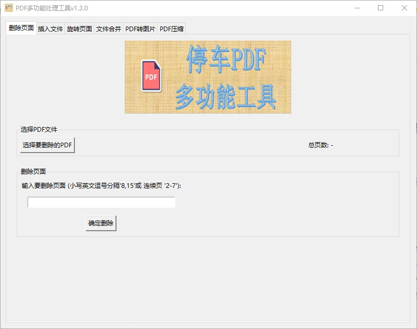Screen dimensions: 417x329
Task: Click the 选择要删除的PDF button
Action: [48, 145]
